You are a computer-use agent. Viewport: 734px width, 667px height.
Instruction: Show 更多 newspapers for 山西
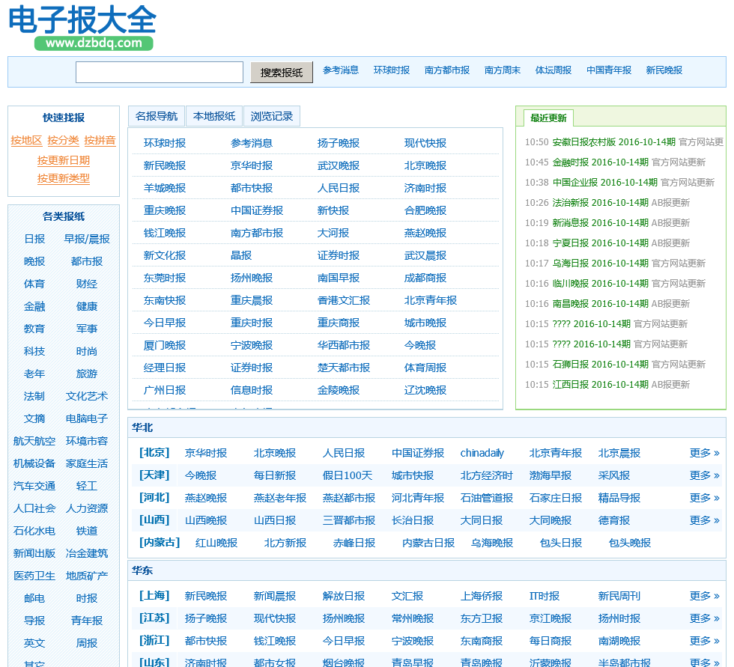[705, 520]
